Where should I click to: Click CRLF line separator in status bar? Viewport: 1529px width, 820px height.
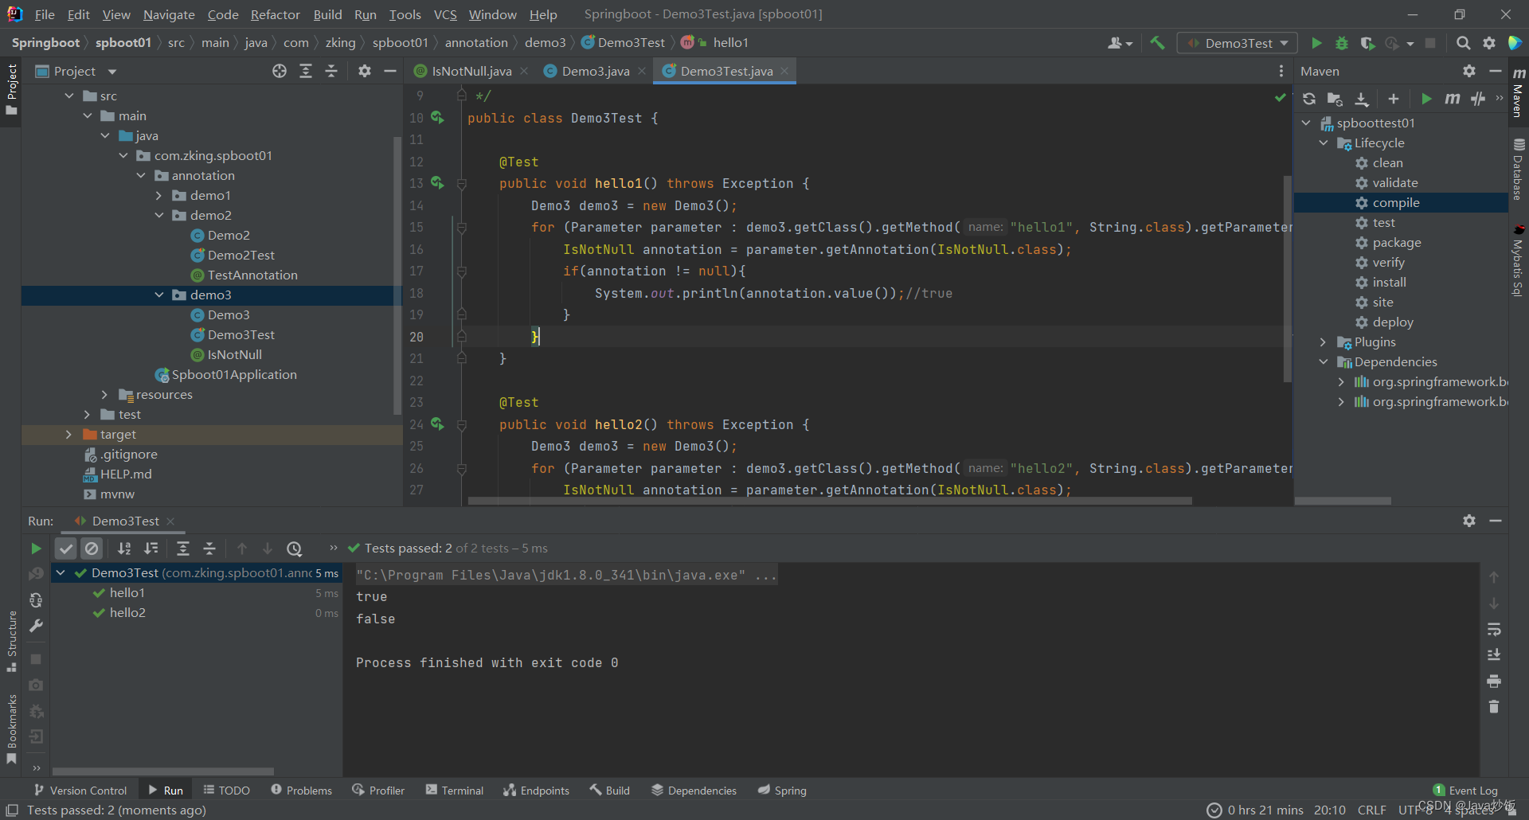coord(1371,810)
